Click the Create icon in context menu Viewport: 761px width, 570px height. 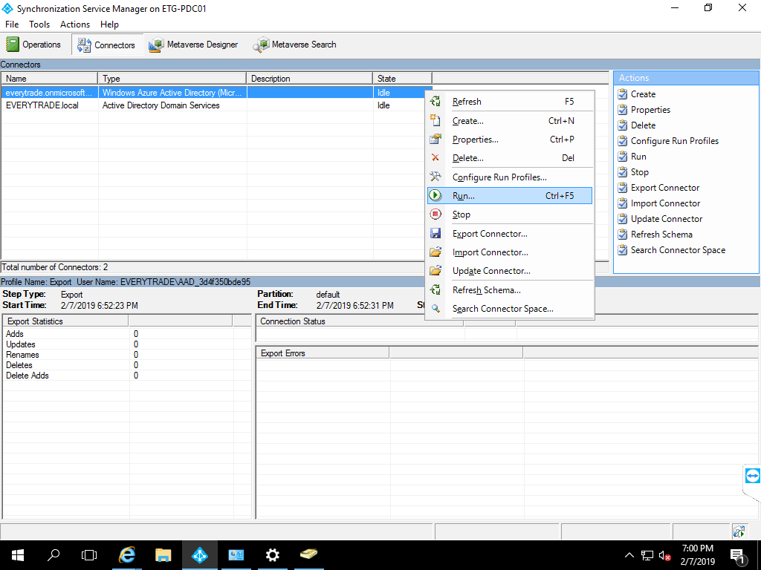pyautogui.click(x=435, y=121)
